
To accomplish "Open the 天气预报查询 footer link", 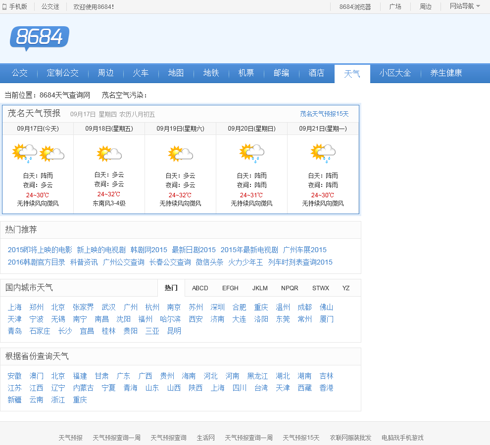I will click(x=168, y=438).
